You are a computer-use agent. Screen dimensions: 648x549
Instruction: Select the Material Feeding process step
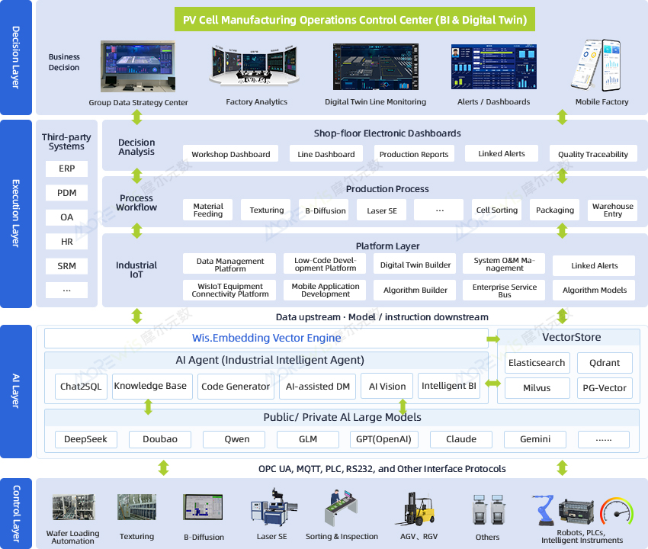[208, 210]
